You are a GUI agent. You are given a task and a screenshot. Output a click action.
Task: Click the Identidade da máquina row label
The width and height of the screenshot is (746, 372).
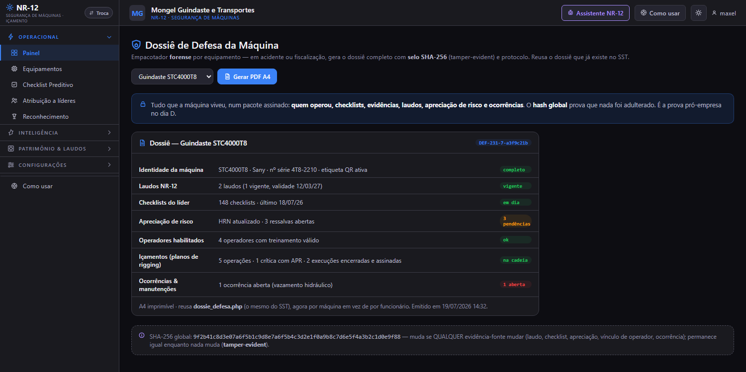tap(171, 170)
